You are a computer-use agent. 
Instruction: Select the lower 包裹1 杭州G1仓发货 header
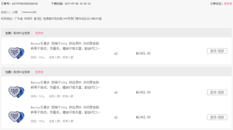pos(18,72)
